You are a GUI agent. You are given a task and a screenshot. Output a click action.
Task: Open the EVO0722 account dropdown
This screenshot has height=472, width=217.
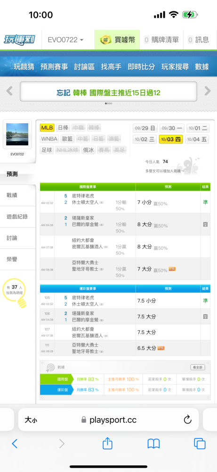point(66,40)
